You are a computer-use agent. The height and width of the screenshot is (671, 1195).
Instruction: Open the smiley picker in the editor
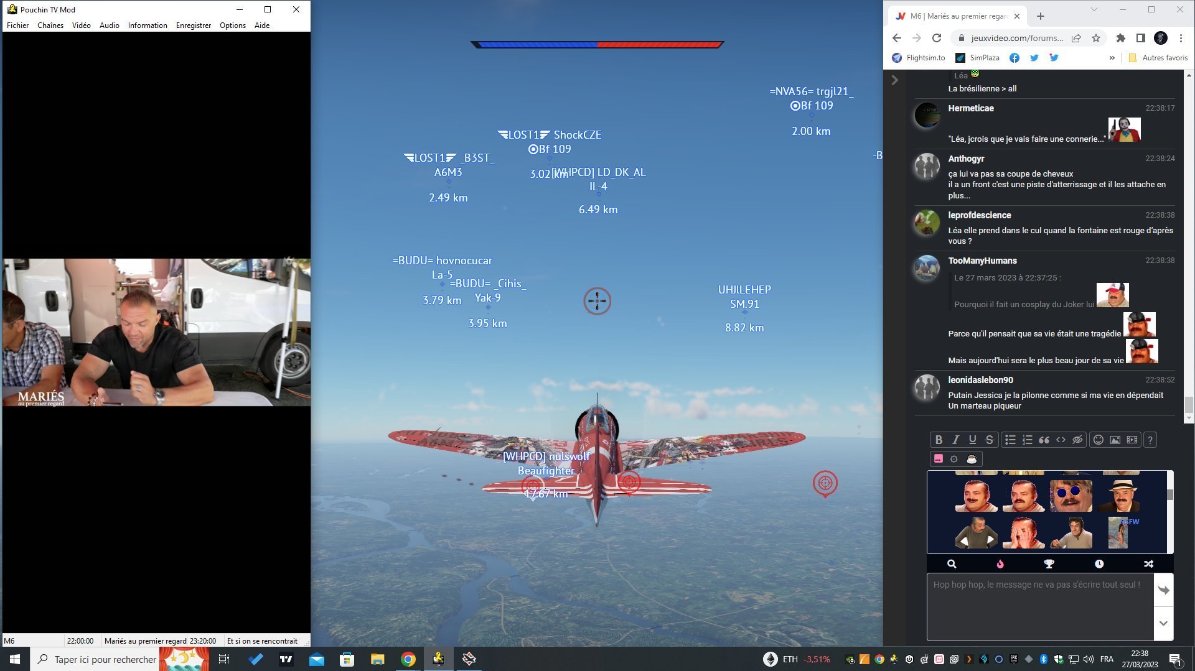coord(1099,440)
